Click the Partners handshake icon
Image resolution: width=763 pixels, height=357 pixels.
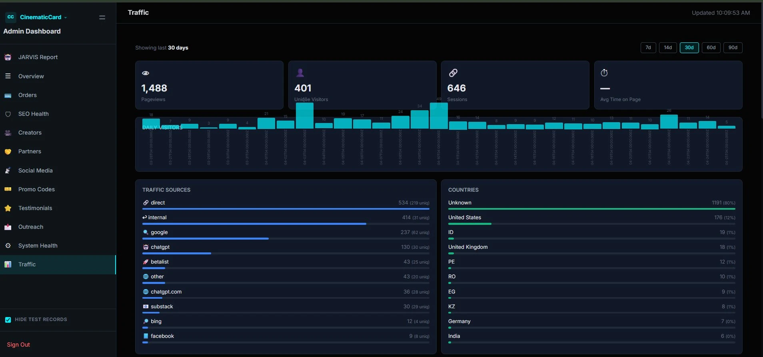pyautogui.click(x=8, y=151)
